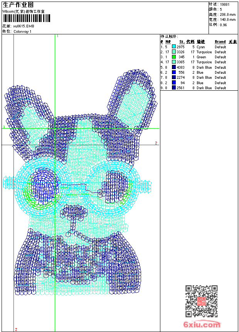Select the stitch count '2561'

coord(181,88)
